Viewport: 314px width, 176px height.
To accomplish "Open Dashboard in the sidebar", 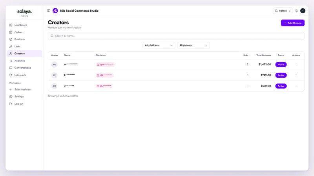I will pyautogui.click(x=24, y=25).
